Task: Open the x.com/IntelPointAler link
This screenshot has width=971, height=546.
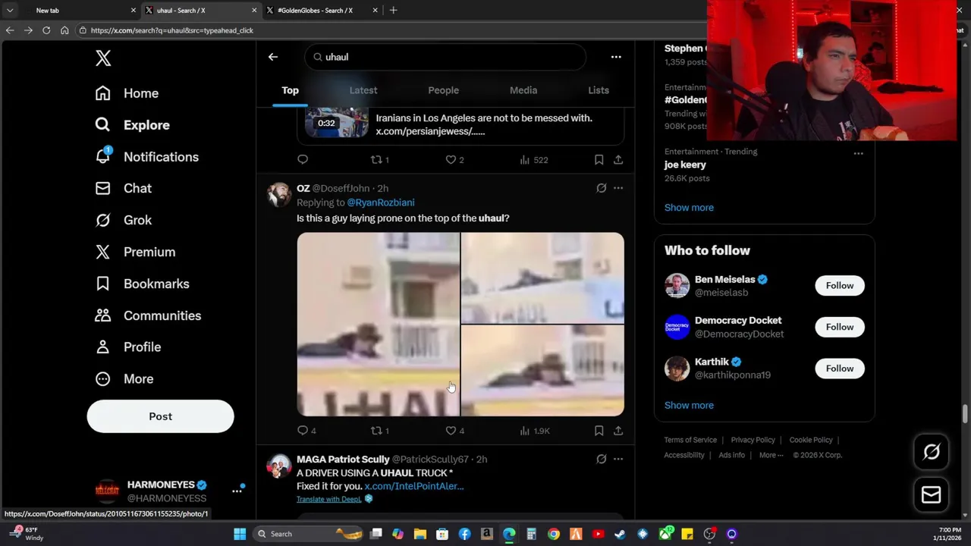Action: [414, 486]
